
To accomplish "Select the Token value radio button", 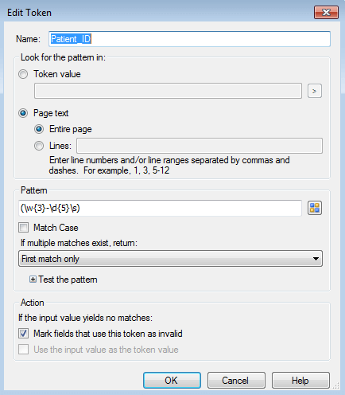I will point(23,74).
